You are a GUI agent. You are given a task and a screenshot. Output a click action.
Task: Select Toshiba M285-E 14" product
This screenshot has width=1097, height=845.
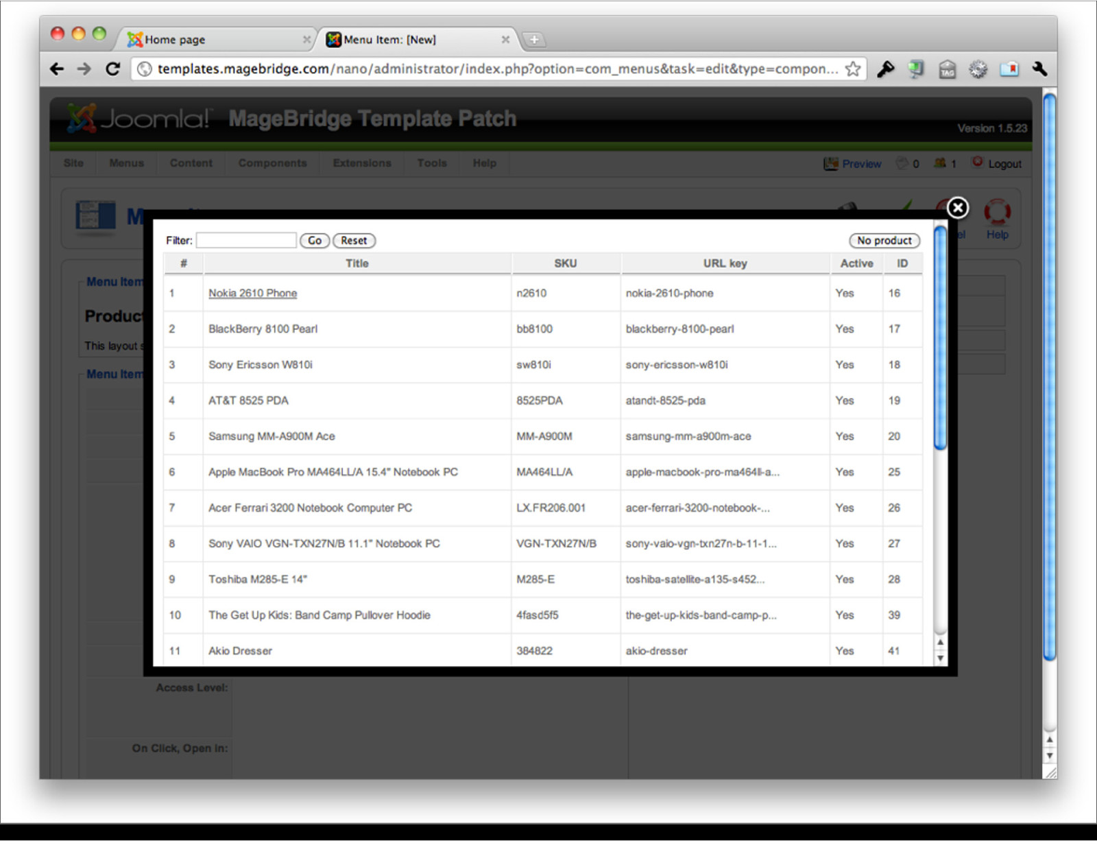pos(258,580)
